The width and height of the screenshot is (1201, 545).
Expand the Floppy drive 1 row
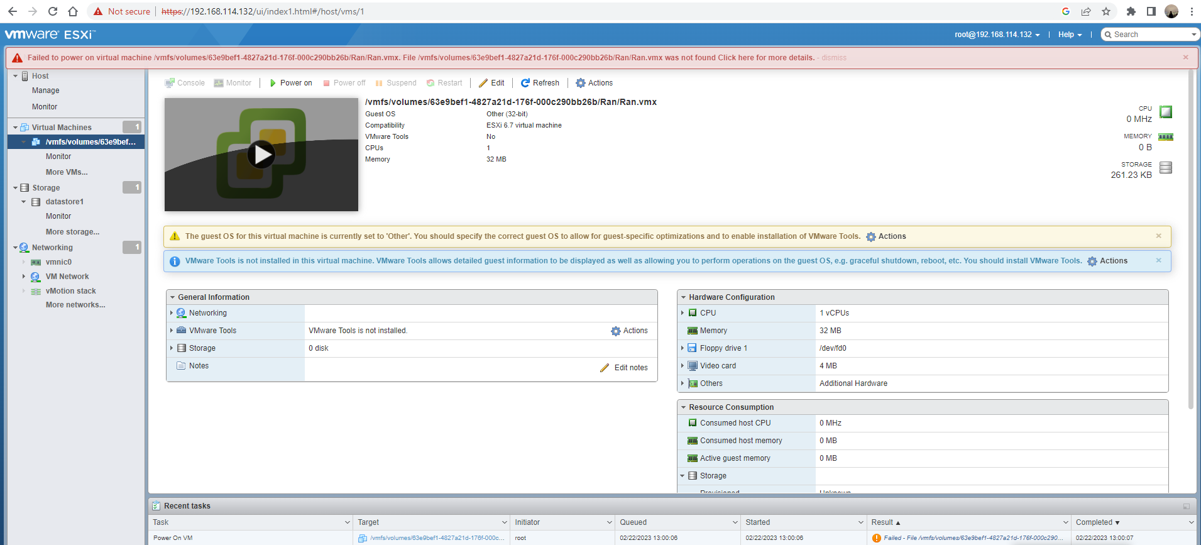click(682, 348)
